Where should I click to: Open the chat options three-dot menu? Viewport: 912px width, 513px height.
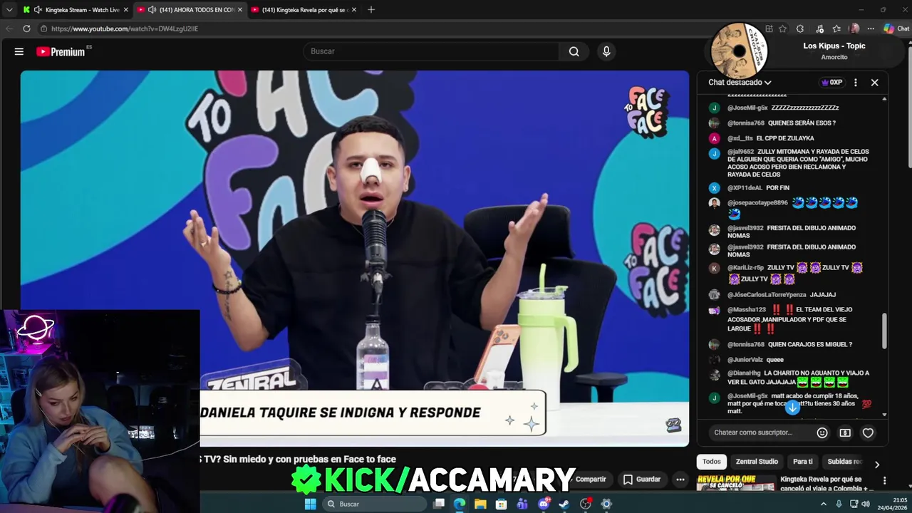(x=855, y=83)
